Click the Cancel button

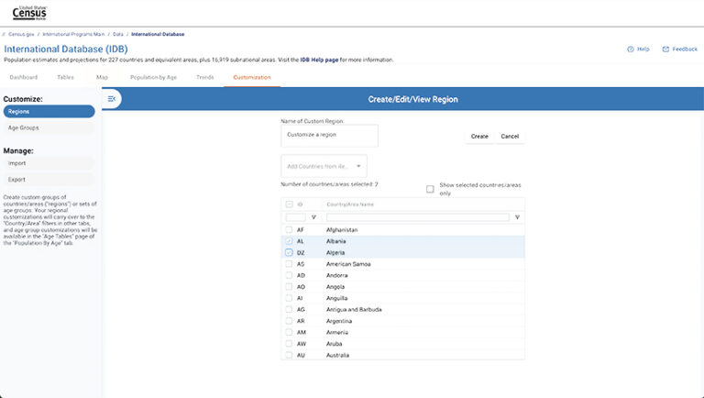510,136
